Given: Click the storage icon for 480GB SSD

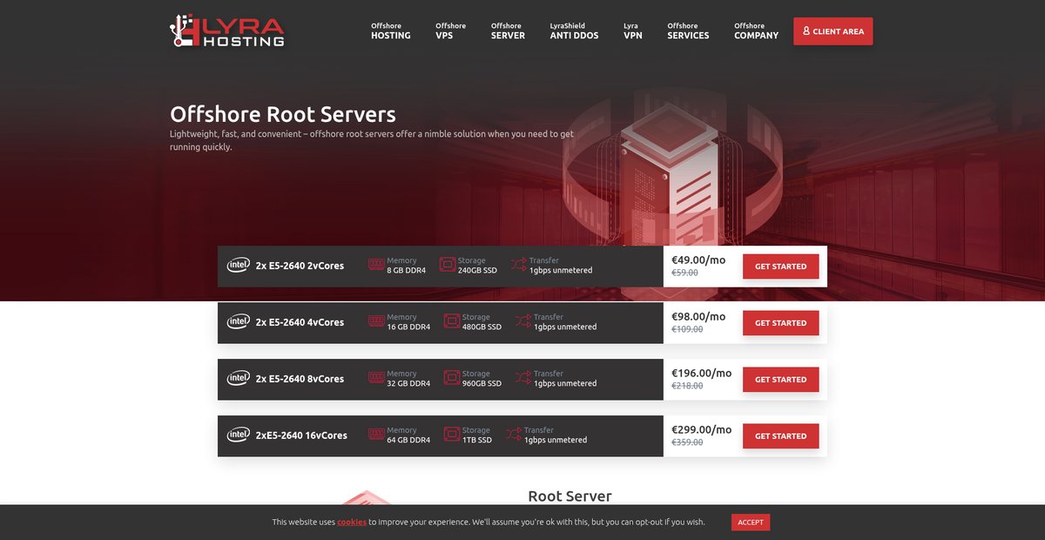Looking at the screenshot, I should 452,321.
